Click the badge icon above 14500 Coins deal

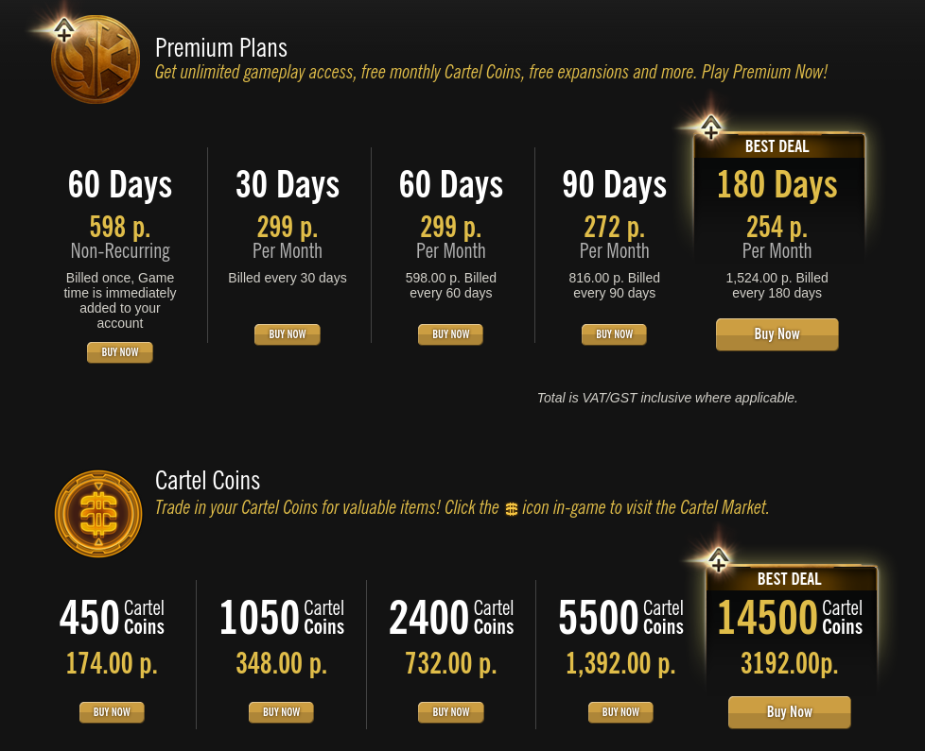click(x=719, y=560)
